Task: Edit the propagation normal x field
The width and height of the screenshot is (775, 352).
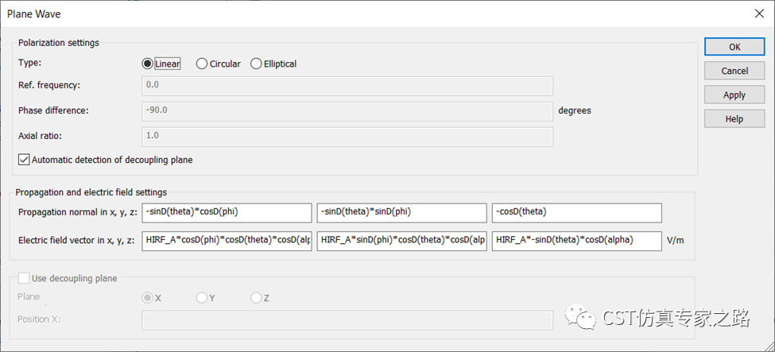Action: (x=227, y=213)
